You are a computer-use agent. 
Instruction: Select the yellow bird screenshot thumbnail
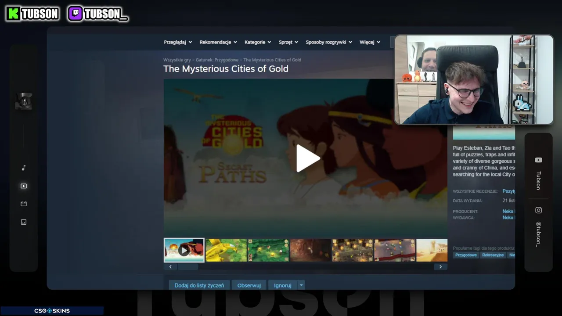tap(226, 250)
